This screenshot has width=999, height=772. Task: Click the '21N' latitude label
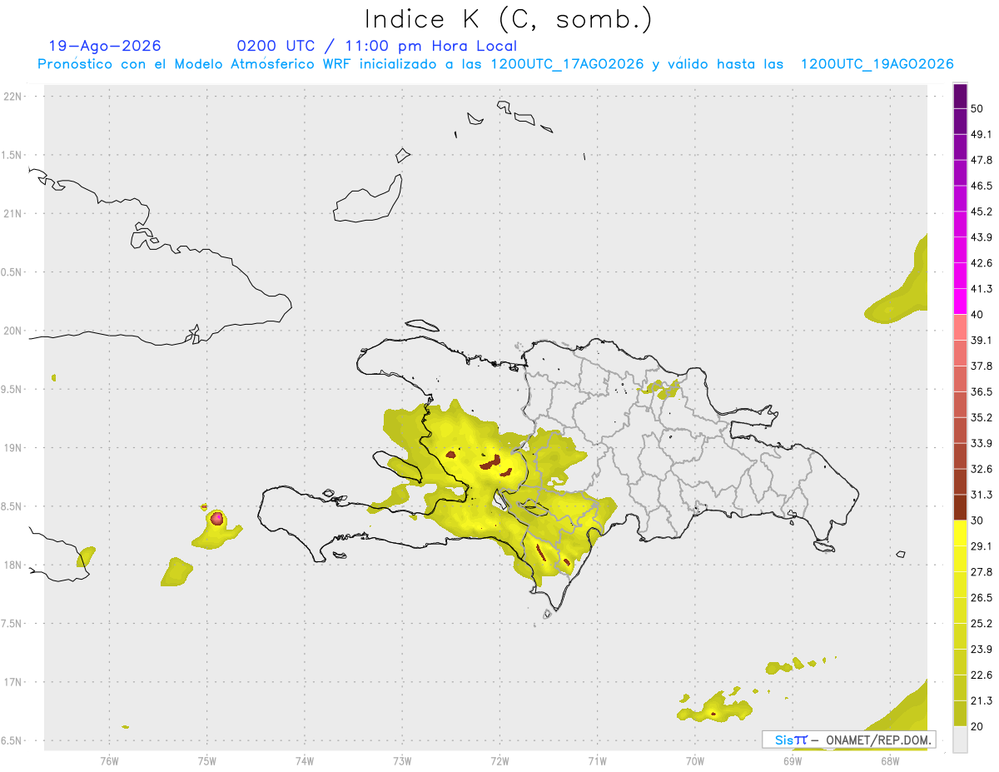[14, 213]
